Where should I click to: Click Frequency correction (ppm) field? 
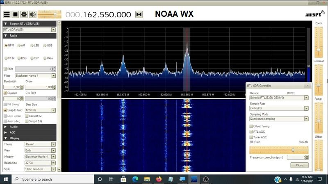tap(296, 157)
